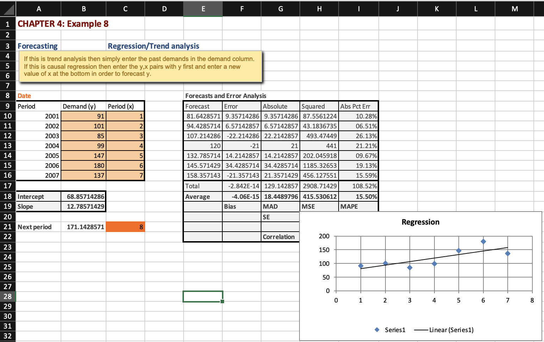The image size is (544, 342).
Task: Click the demand input cell with value 91
Action: [x=84, y=116]
